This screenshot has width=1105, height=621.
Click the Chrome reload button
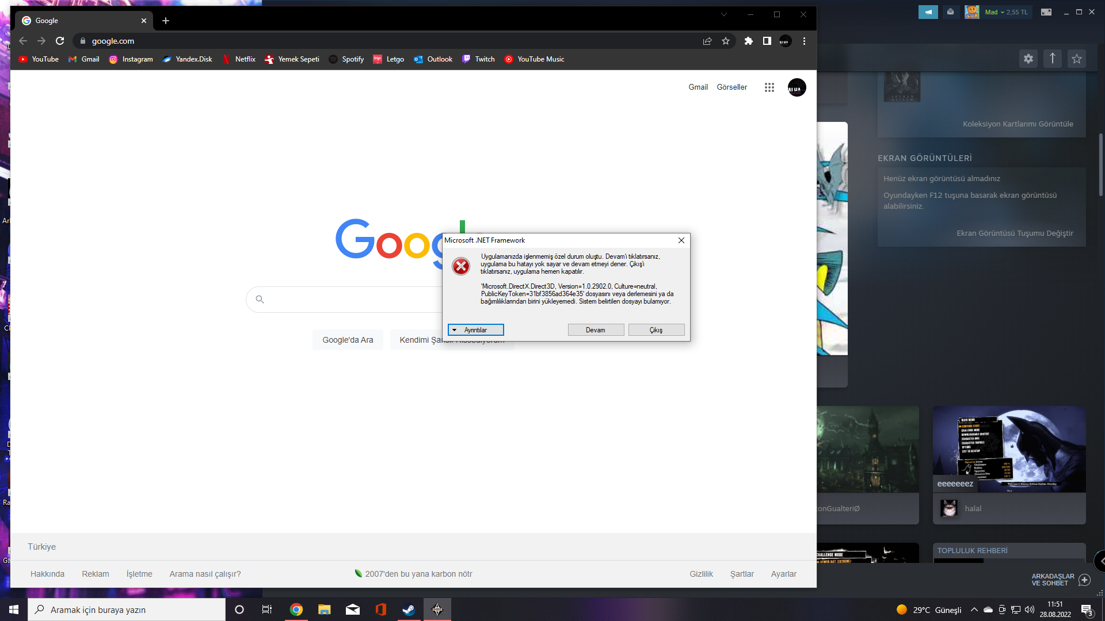click(60, 41)
